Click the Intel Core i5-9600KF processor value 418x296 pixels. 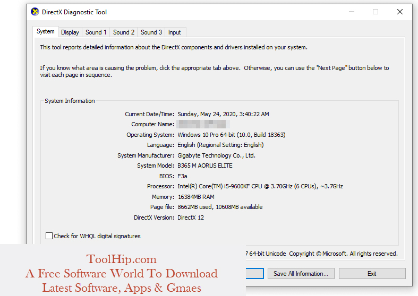pos(260,186)
